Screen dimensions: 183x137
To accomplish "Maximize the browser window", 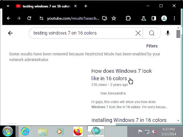I will tap(161, 6).
